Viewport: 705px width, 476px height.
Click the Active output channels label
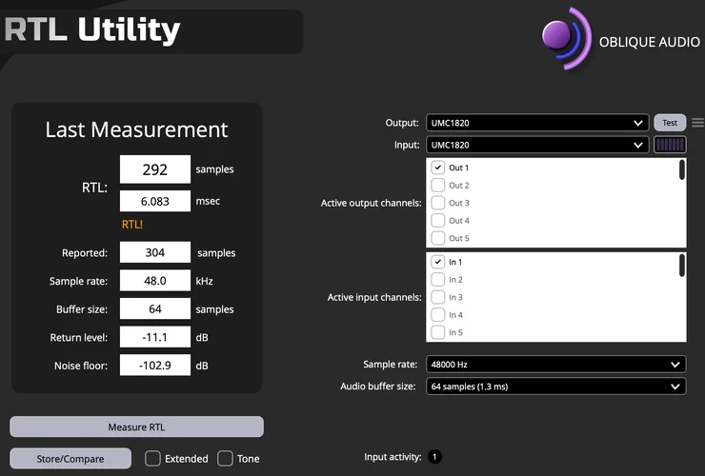coord(371,203)
